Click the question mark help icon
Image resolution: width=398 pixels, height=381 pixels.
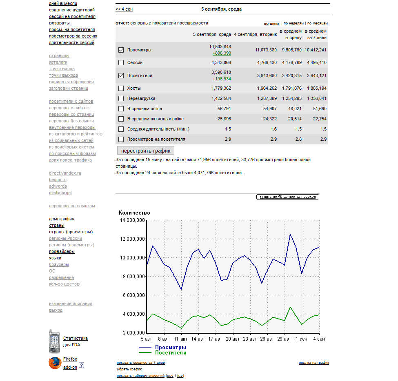point(81,365)
